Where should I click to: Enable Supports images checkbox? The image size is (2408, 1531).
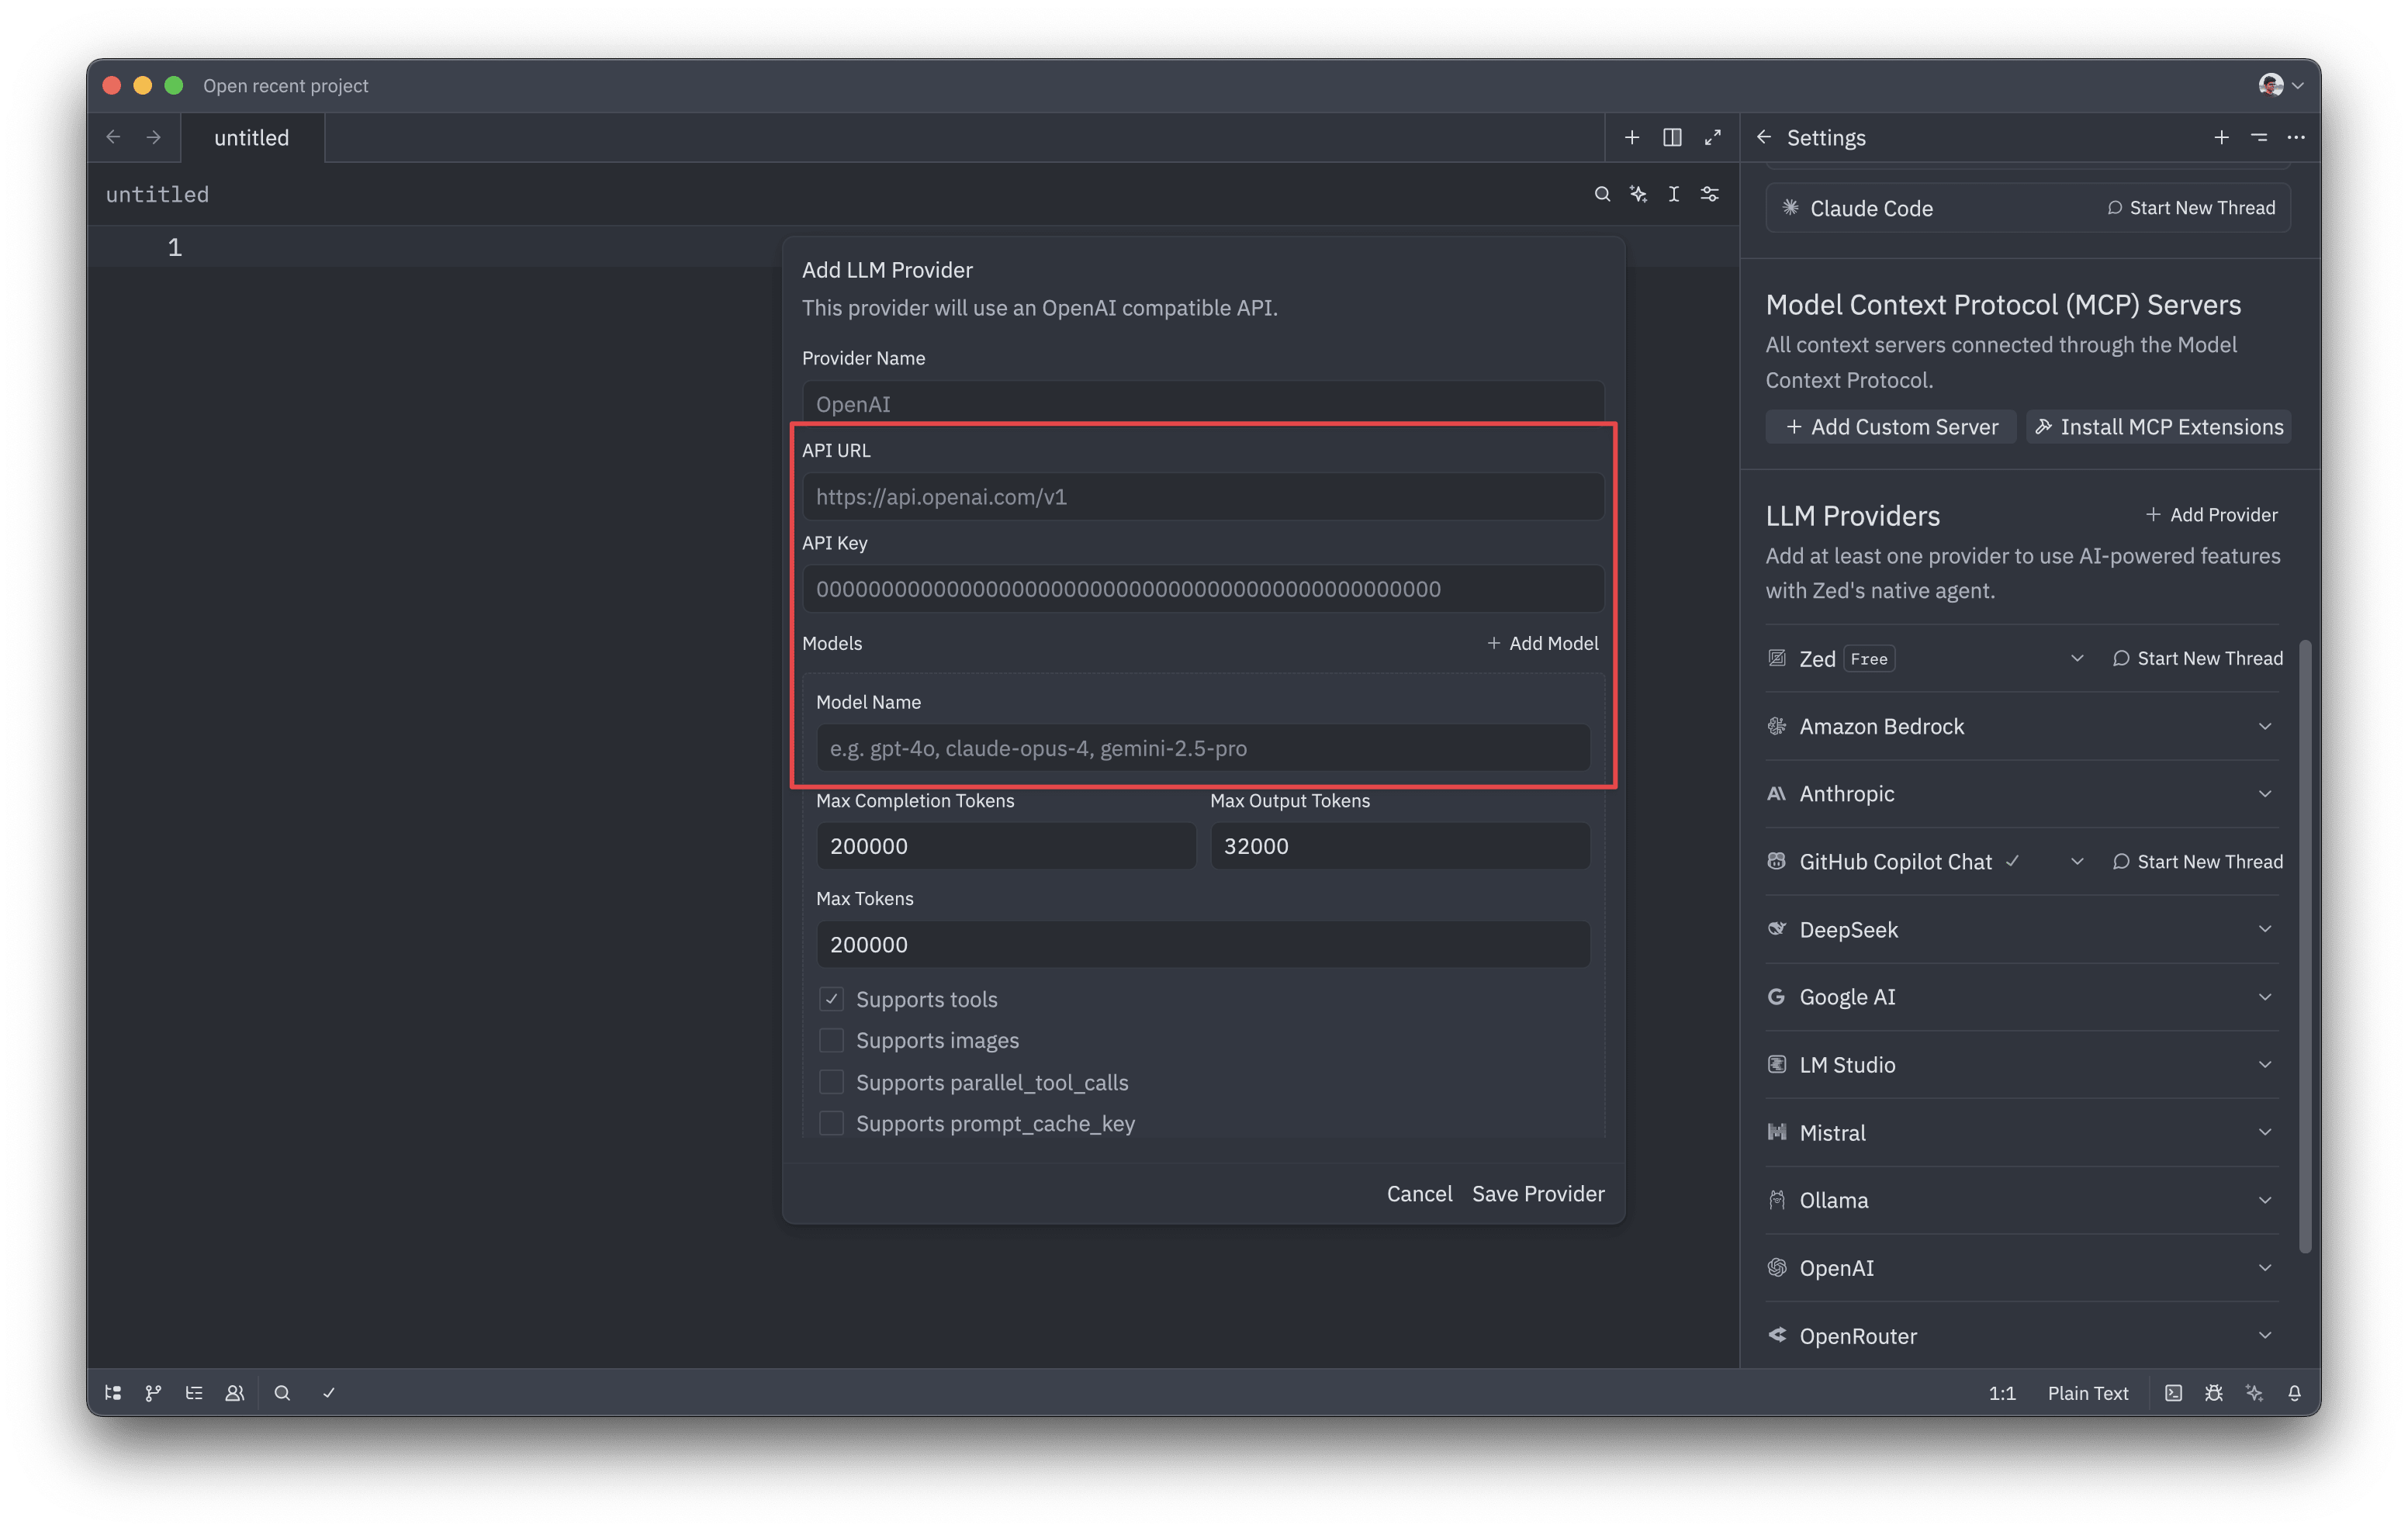(831, 1040)
